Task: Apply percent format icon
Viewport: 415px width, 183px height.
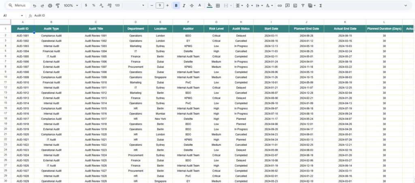Action: 94,5
